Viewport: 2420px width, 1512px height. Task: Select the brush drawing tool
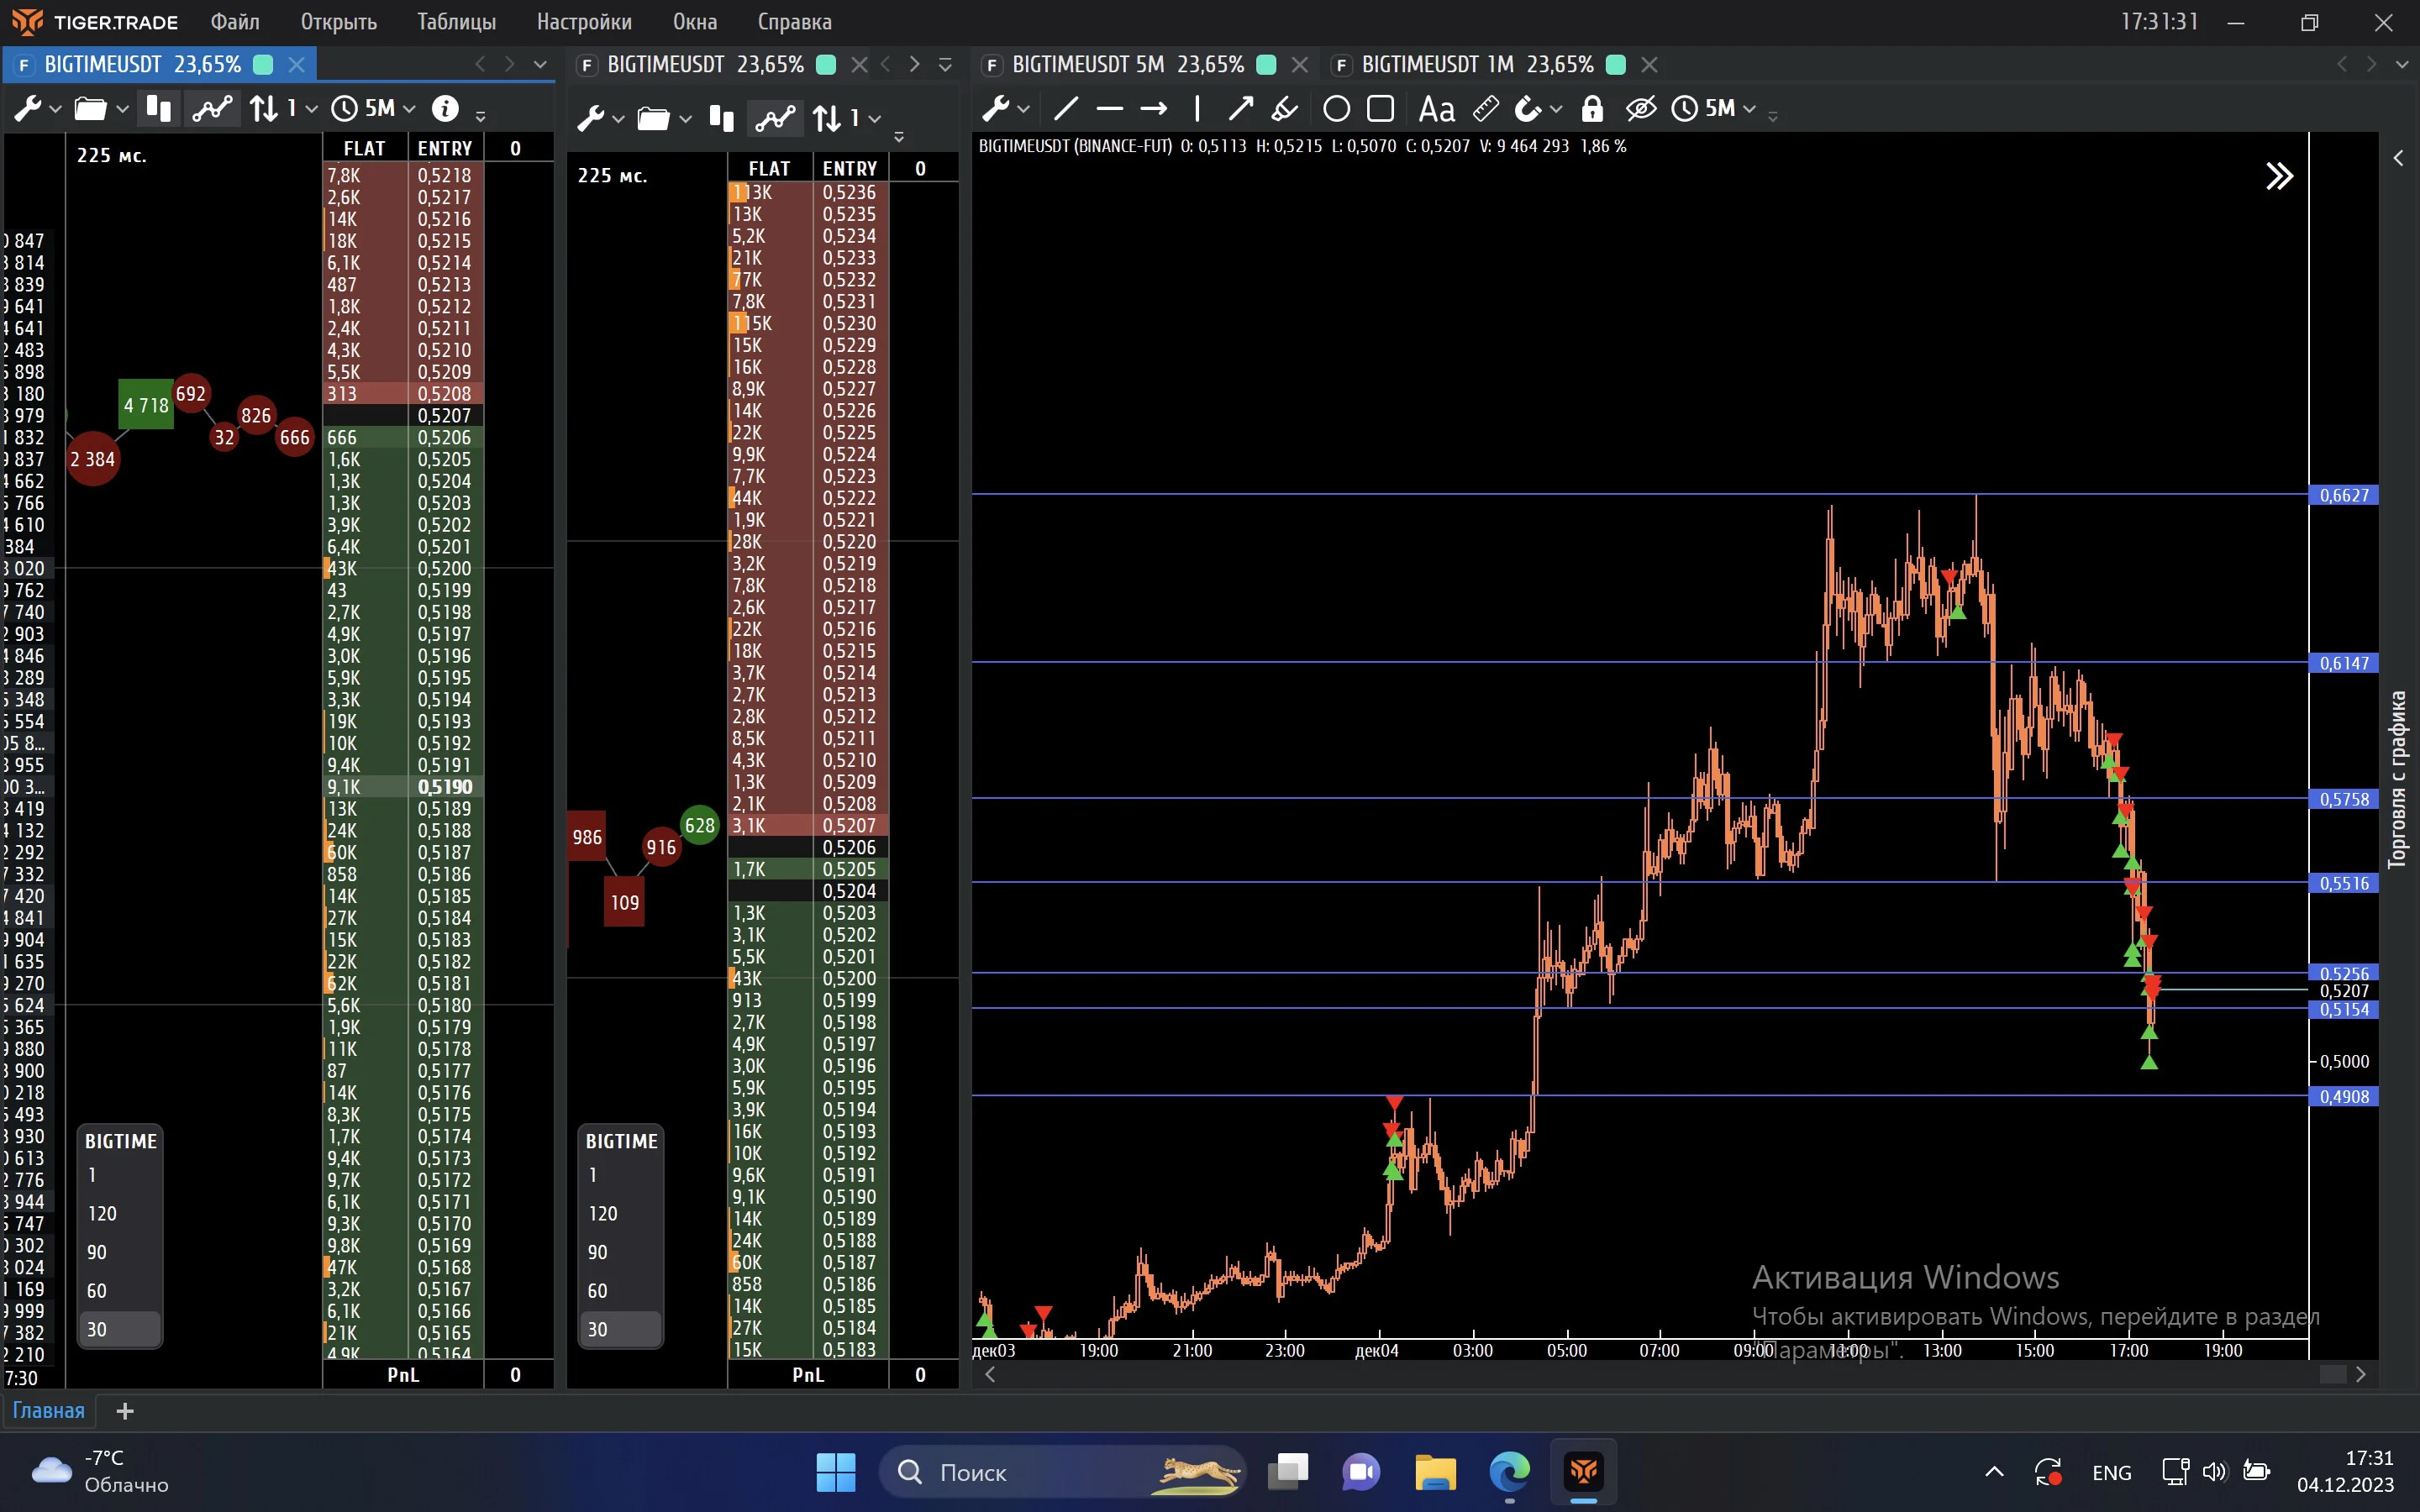[x=1285, y=108]
